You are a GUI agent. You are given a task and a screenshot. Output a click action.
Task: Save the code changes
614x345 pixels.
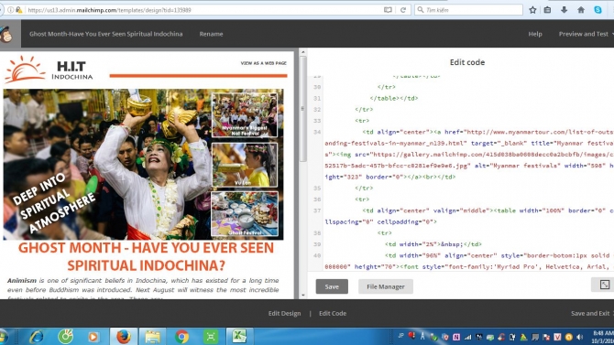tap(332, 286)
